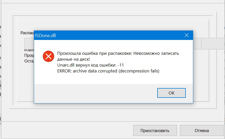Screen dimensions: 225x139
Task: Click the partially hidden 'Распако' label
Action: pyautogui.click(x=27, y=33)
